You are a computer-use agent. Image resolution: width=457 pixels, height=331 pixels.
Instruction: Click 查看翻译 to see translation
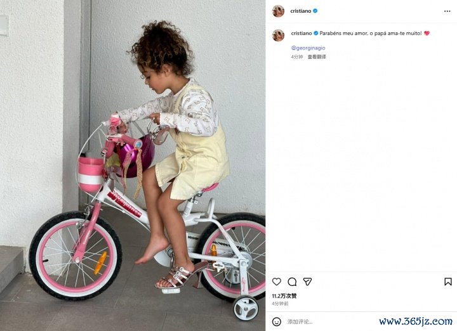pos(317,57)
